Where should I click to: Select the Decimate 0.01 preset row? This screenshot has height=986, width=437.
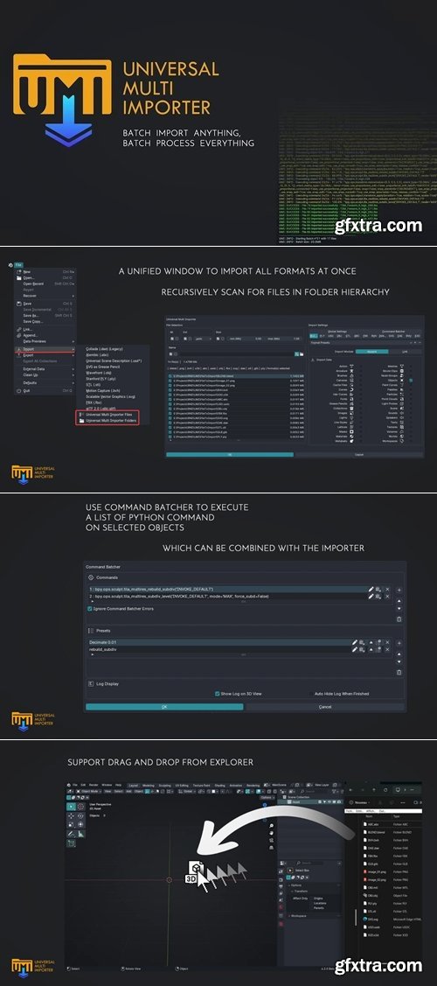219,642
